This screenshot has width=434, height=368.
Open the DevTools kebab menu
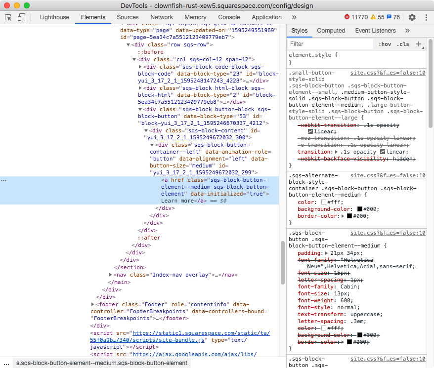pyautogui.click(x=426, y=17)
